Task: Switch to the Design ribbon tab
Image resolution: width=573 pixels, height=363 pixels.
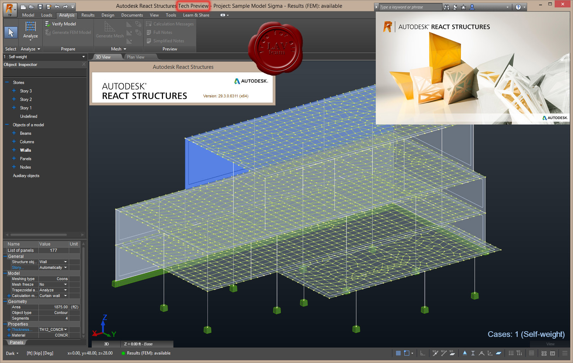Action: 108,15
